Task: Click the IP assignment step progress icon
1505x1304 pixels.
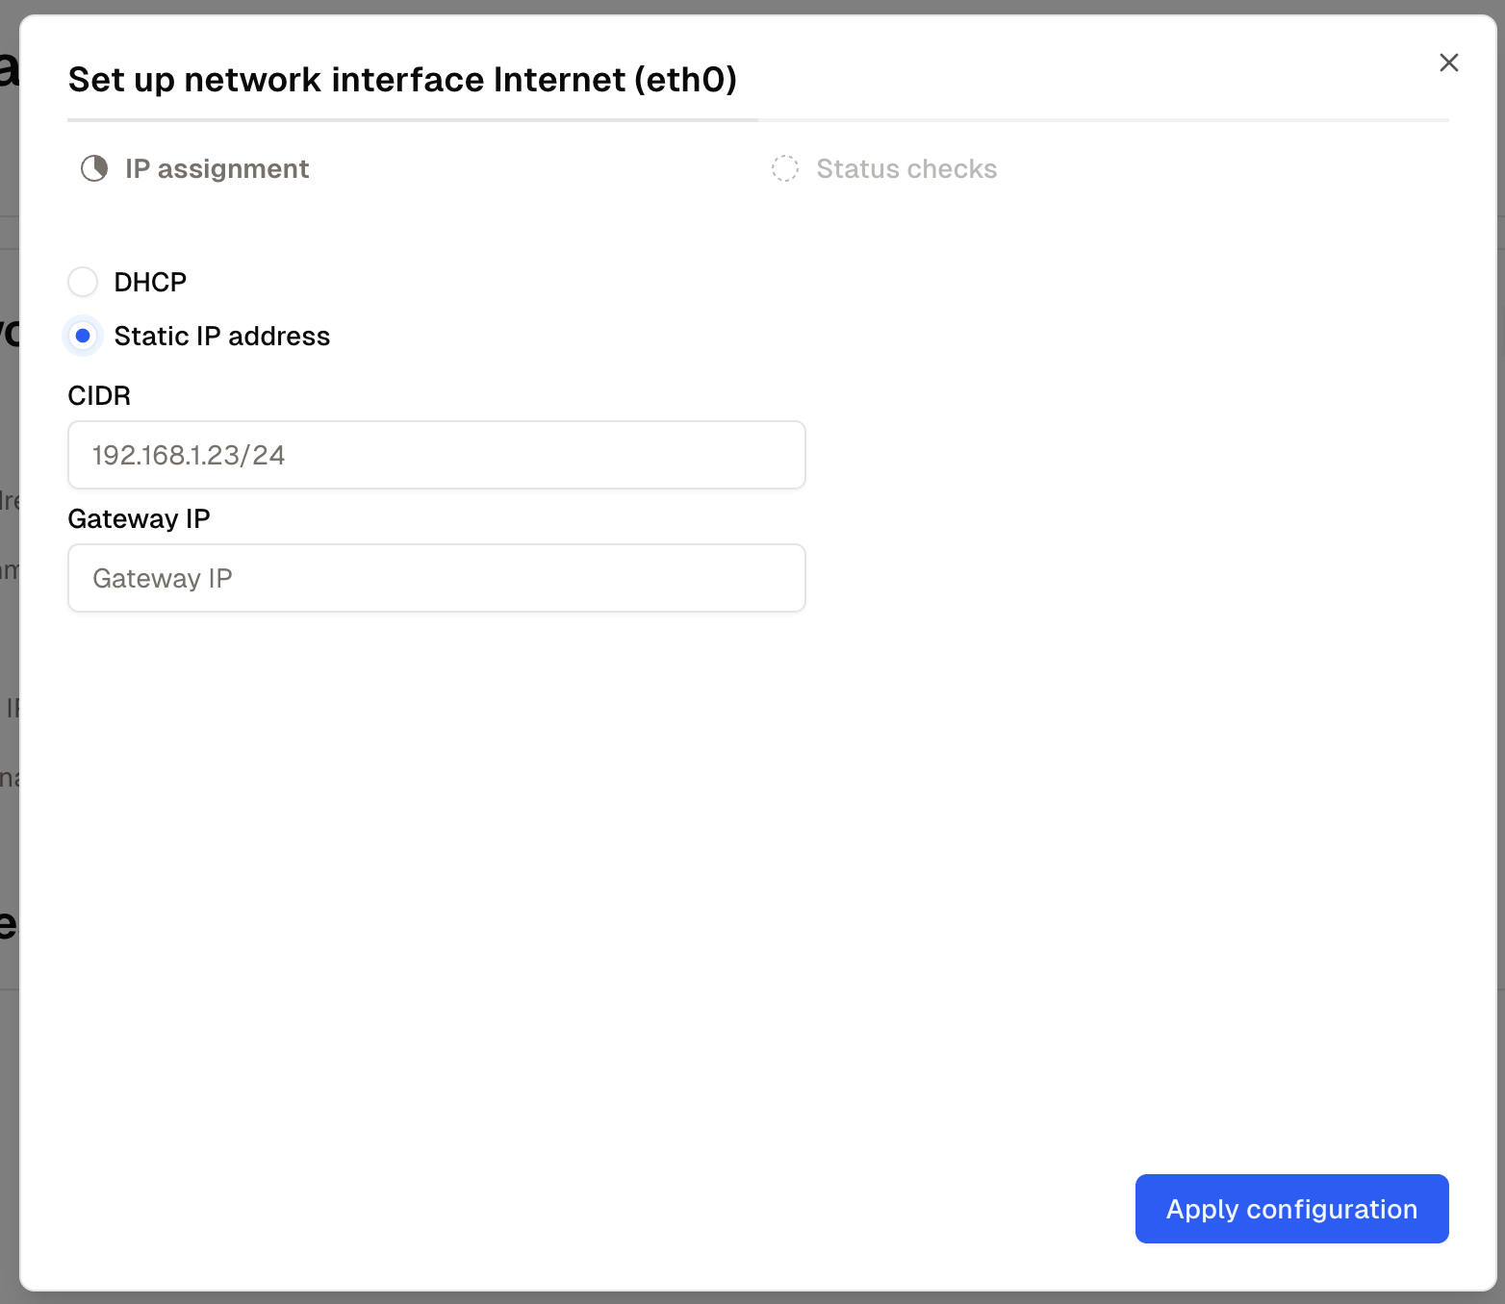Action: coord(94,168)
